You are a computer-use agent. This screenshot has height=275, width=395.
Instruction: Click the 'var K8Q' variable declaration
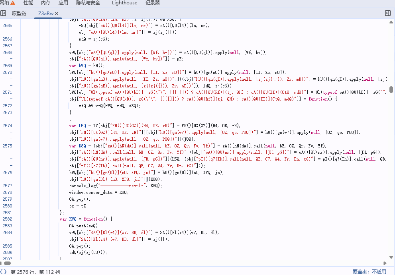click(78, 146)
